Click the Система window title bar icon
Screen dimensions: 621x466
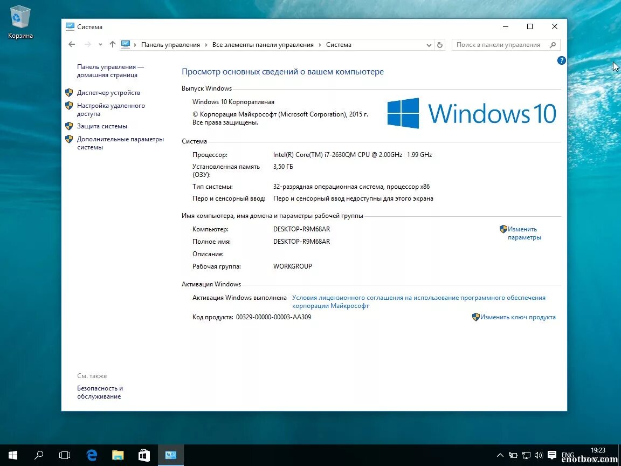pyautogui.click(x=70, y=26)
